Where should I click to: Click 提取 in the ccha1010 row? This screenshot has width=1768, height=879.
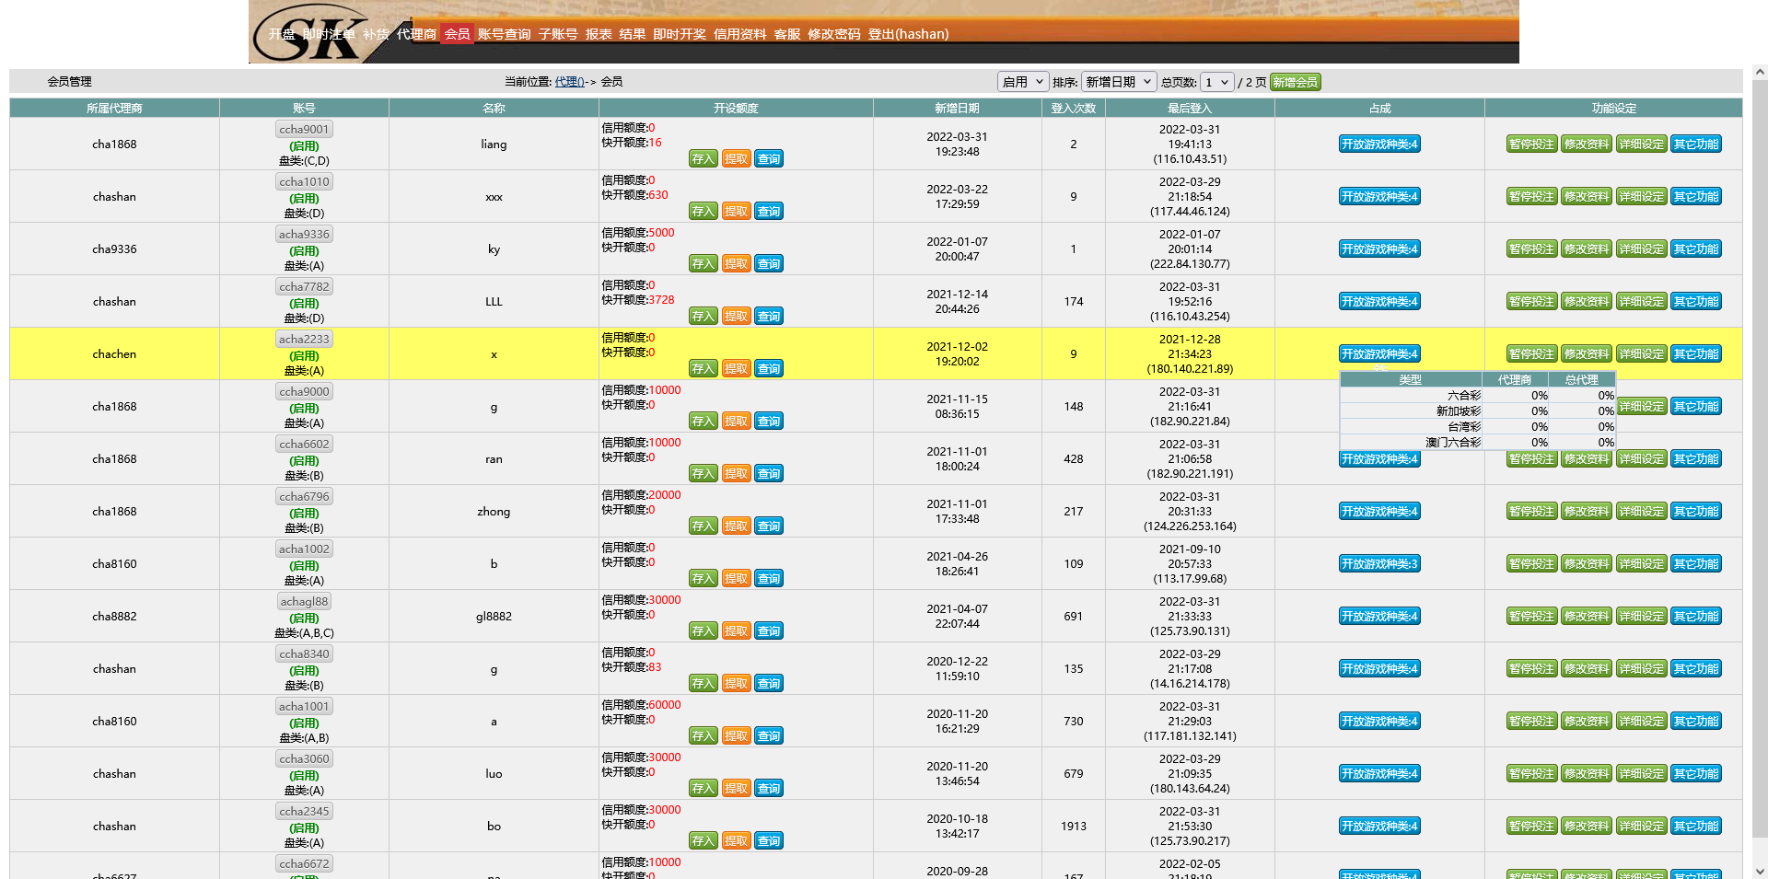(736, 212)
